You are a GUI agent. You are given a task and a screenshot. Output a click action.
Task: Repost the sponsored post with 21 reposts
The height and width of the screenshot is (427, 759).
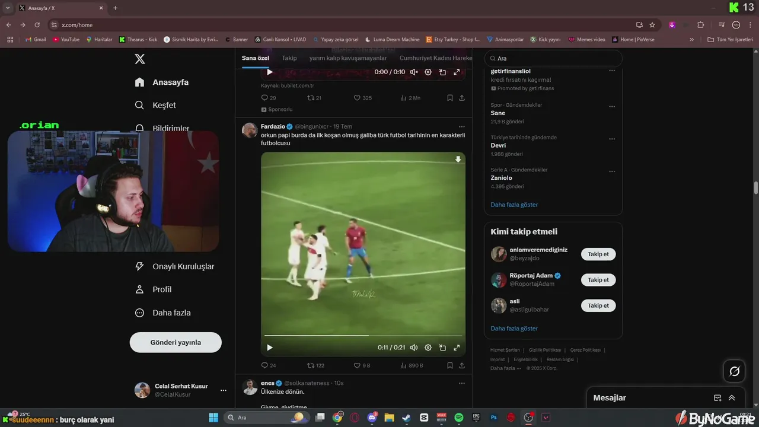314,98
